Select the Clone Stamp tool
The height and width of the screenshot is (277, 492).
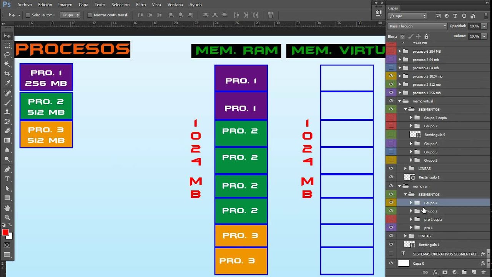coord(7,112)
